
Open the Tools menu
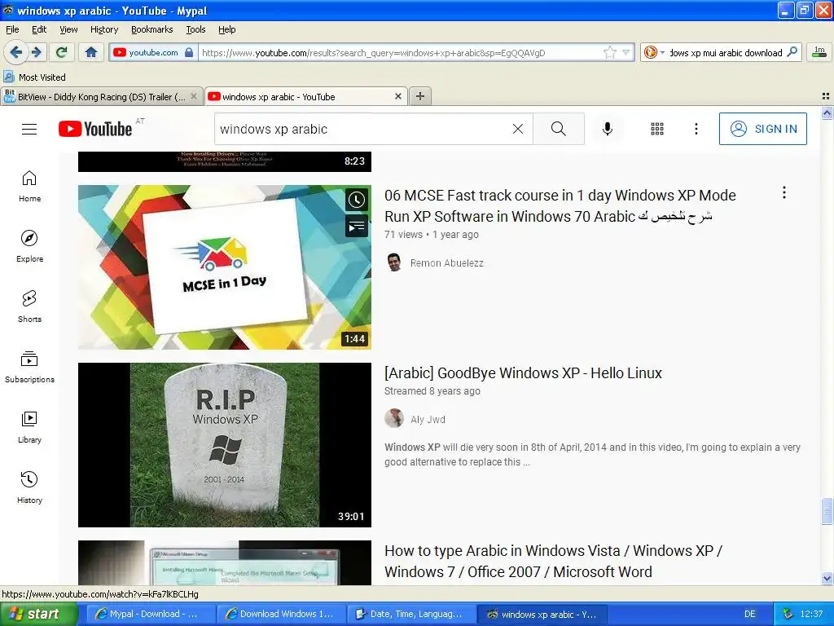[195, 29]
